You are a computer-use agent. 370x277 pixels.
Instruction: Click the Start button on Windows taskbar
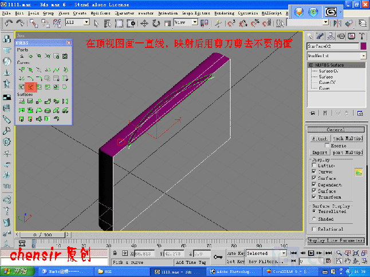tap(17, 272)
